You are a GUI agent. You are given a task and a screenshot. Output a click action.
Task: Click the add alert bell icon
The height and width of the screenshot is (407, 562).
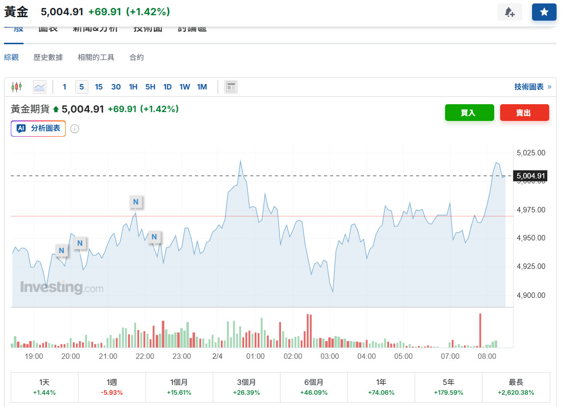509,12
